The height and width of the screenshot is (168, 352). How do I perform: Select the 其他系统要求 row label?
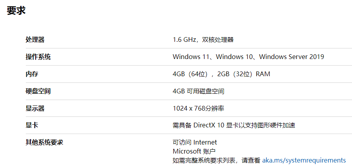pos(45,142)
